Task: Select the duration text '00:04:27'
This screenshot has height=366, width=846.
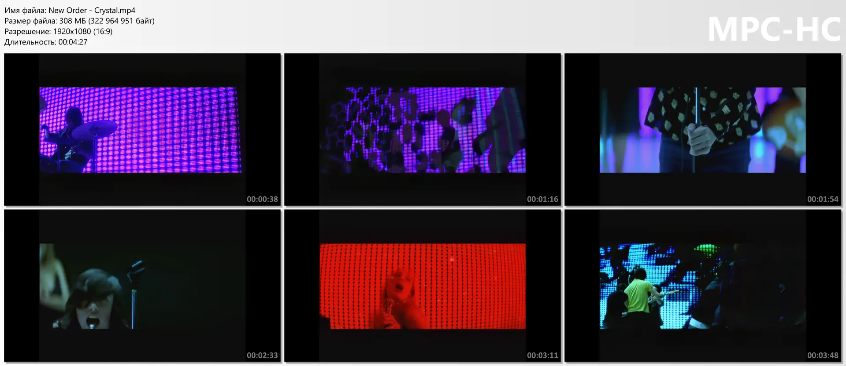Action: tap(73, 42)
